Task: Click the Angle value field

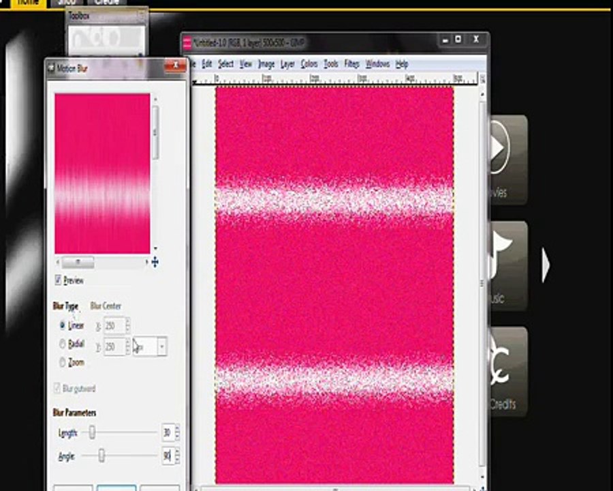Action: [168, 456]
